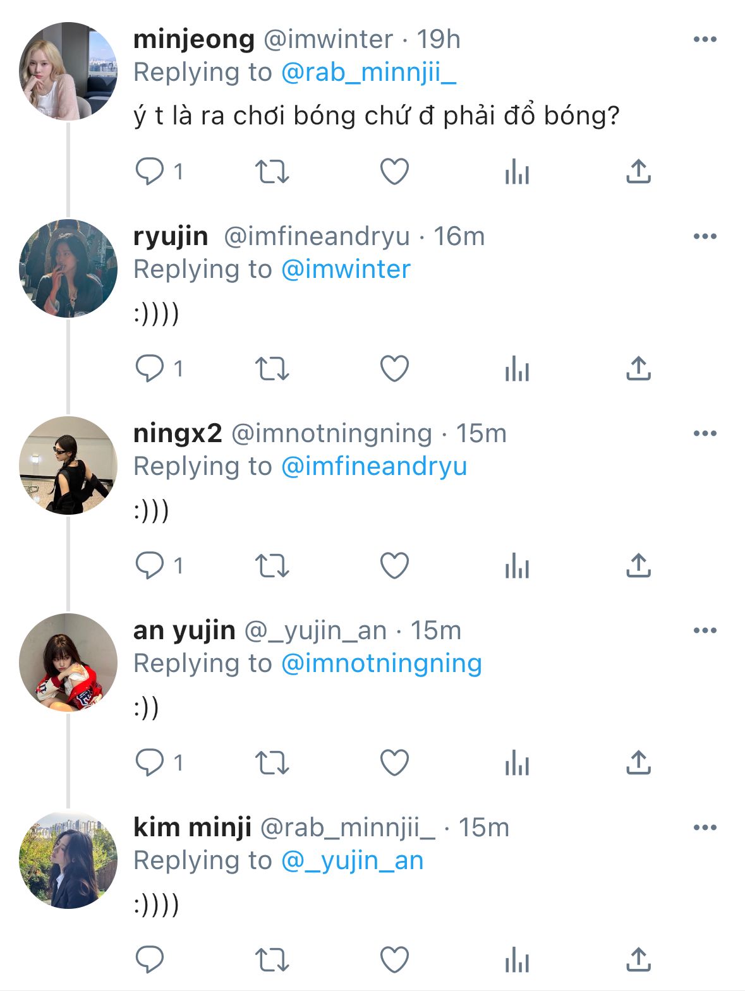The width and height of the screenshot is (745, 991).
Task: Expand more options for ningx2's tweet
Action: click(x=705, y=433)
